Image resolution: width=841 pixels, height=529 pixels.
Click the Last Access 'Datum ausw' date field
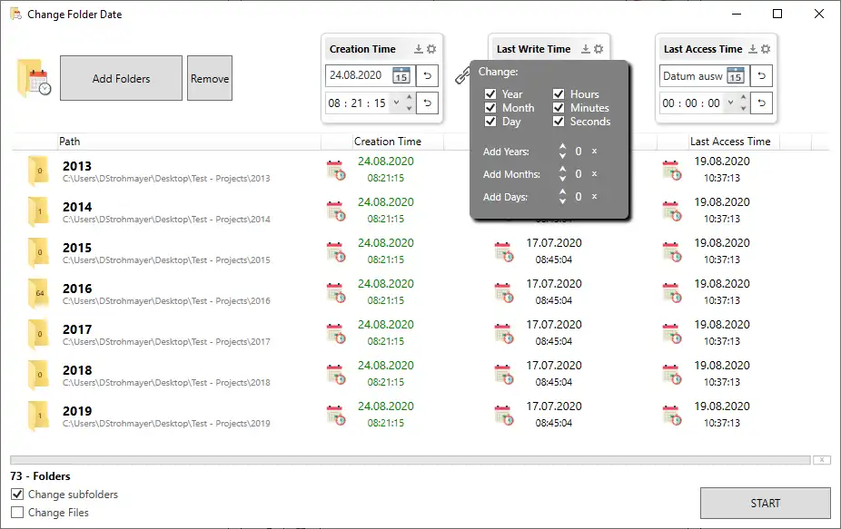pos(692,75)
